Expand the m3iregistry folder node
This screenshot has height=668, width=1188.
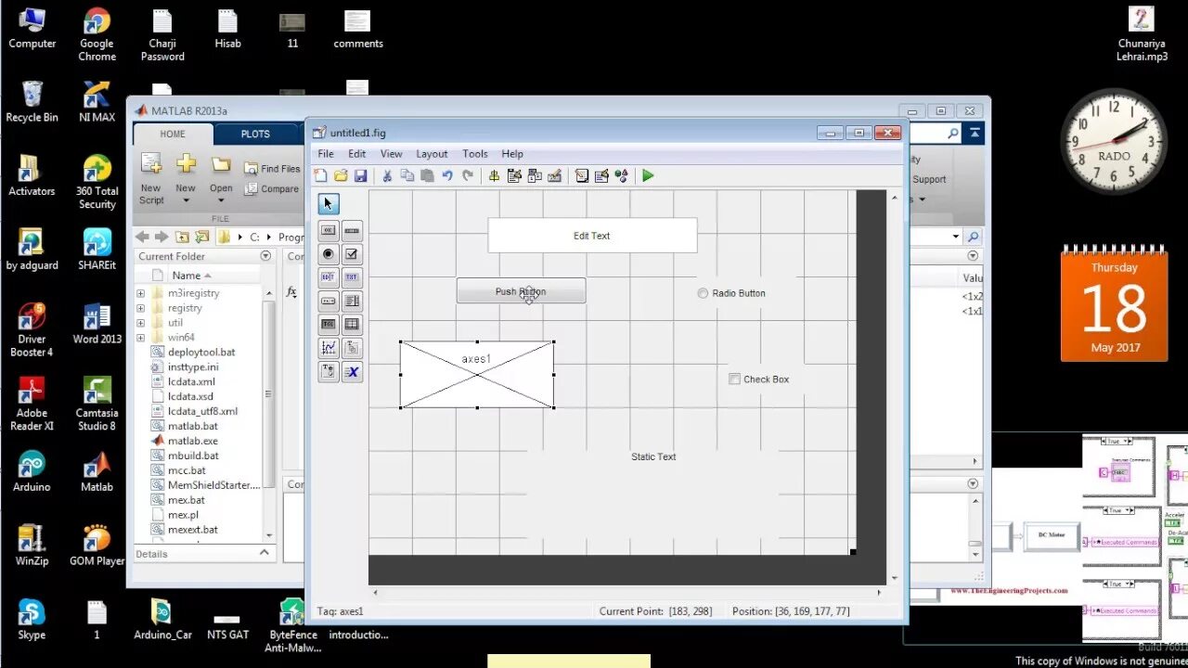141,293
